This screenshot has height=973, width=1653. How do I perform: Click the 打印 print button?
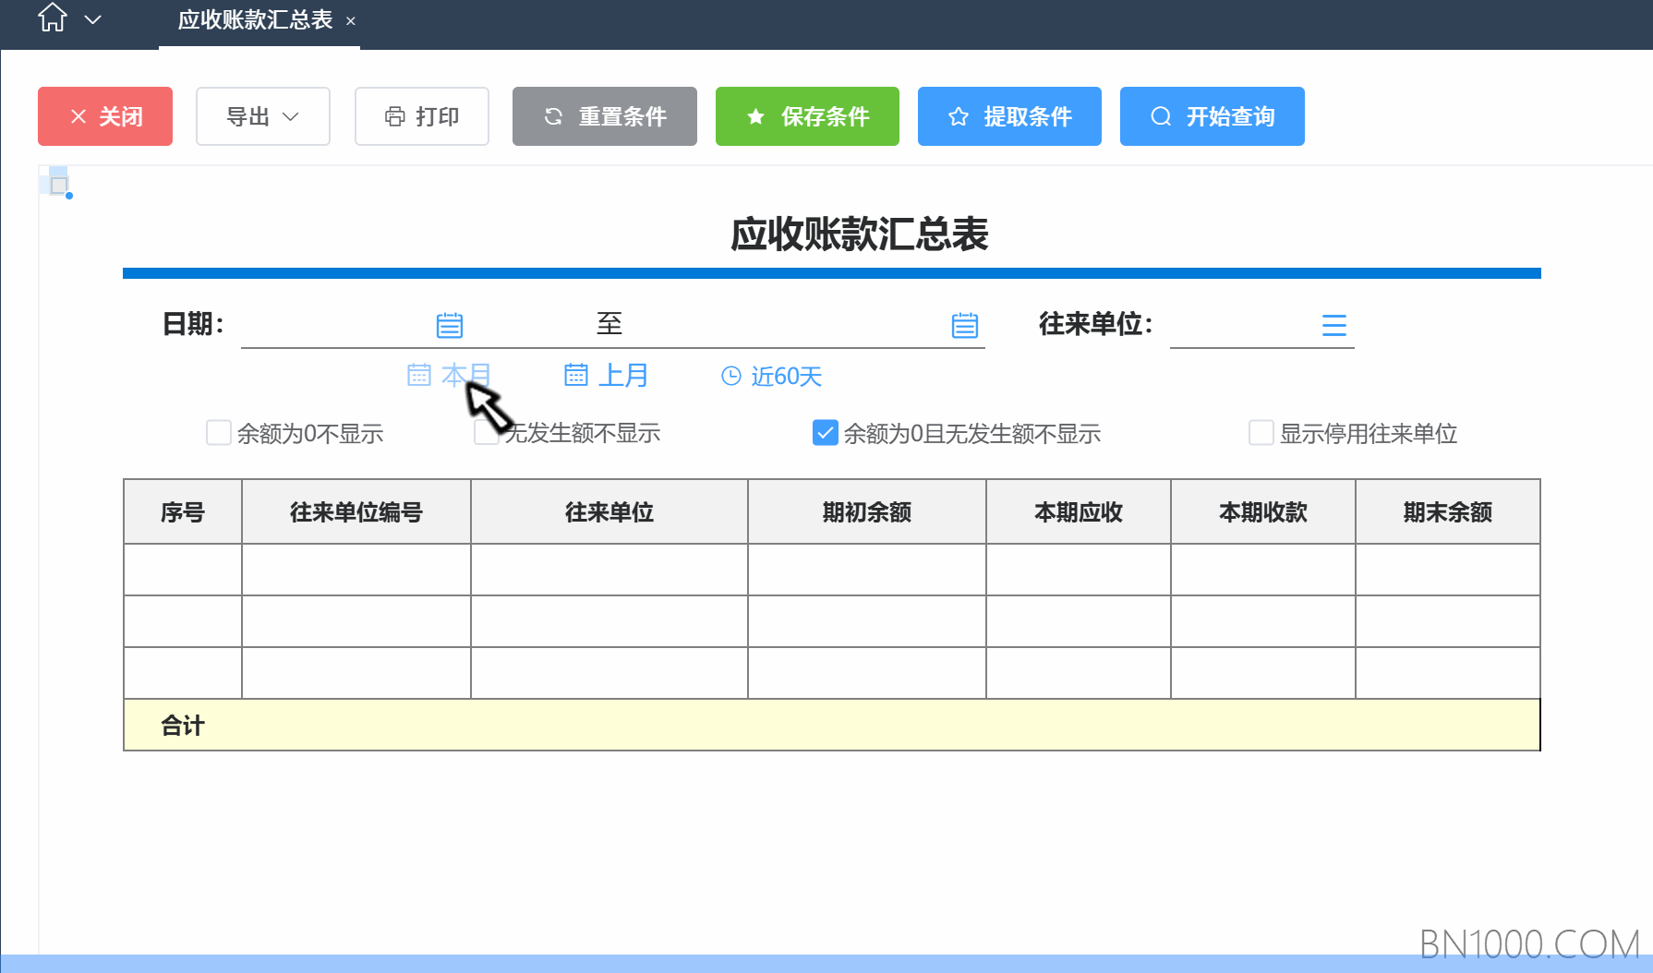422,116
